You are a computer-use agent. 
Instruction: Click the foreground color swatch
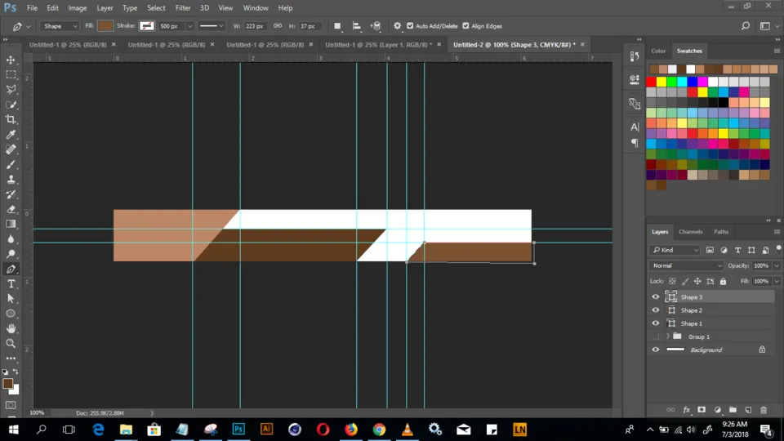[x=7, y=384]
